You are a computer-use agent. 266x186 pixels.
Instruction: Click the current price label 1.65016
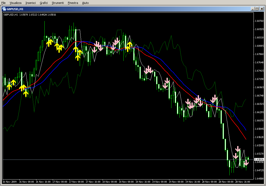tap(259, 159)
